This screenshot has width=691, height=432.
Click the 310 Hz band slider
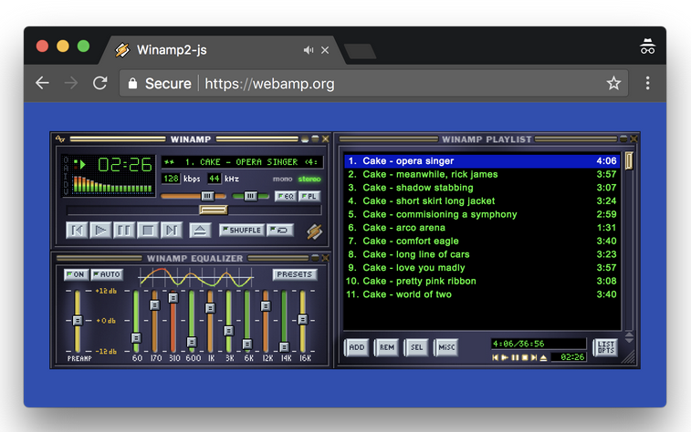pyautogui.click(x=173, y=298)
